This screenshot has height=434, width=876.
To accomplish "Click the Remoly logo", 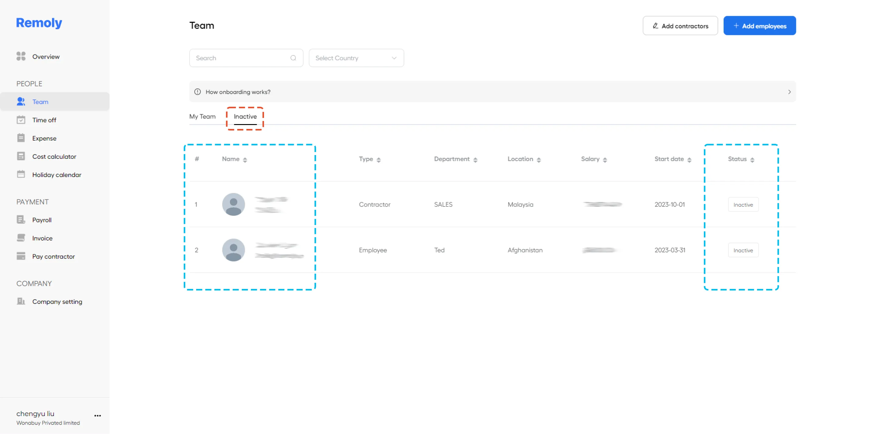I will 39,23.
